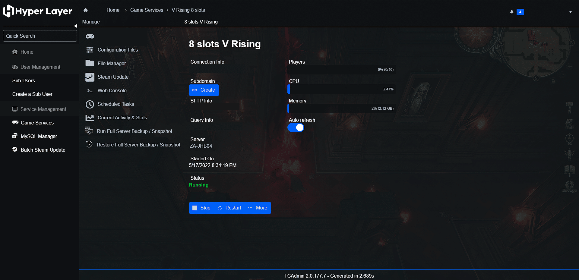Open the More server actions menu
This screenshot has height=280, width=579.
pos(258,208)
